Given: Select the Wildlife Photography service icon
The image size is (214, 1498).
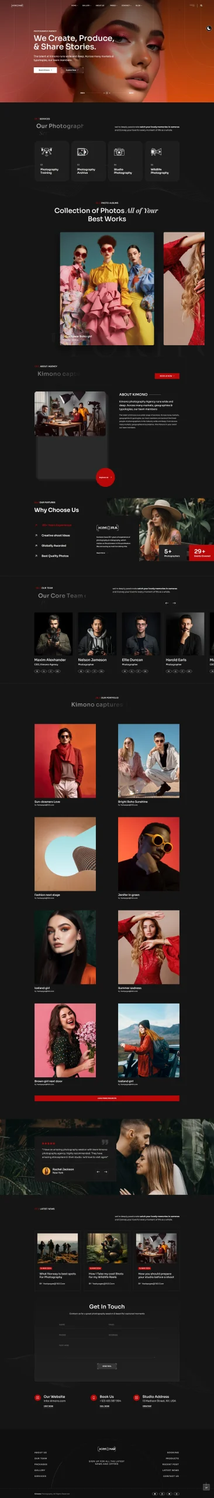Looking at the screenshot, I should pos(156,152).
